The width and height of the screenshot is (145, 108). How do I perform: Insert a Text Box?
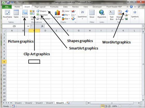112,15
